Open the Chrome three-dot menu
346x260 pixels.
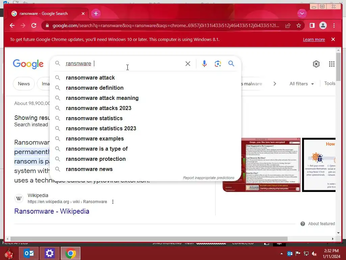point(334,26)
